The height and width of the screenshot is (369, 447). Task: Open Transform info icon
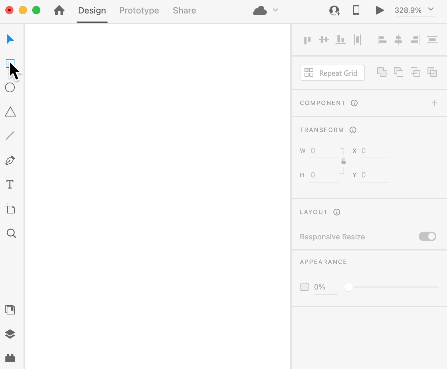tap(353, 130)
